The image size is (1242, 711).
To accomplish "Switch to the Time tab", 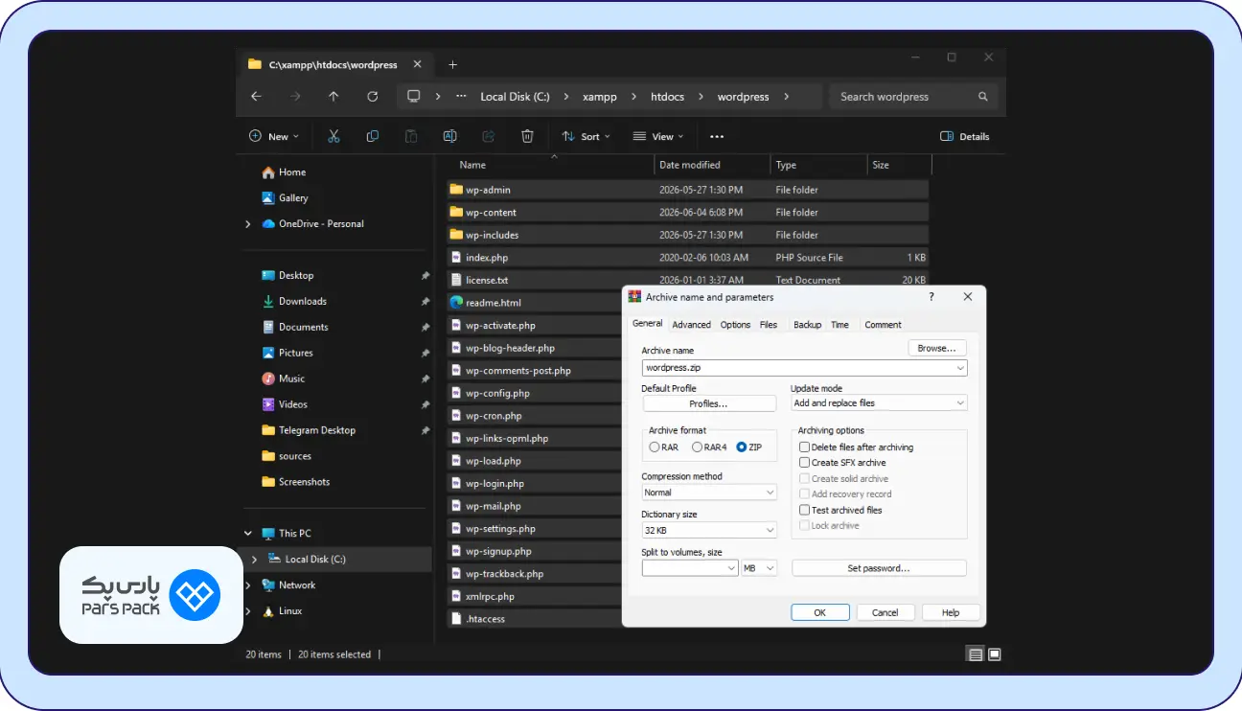I will point(839,325).
